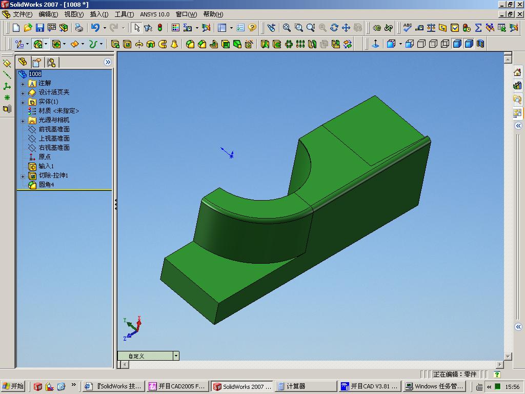Switch to 计算器 taskbar window

tap(306, 386)
